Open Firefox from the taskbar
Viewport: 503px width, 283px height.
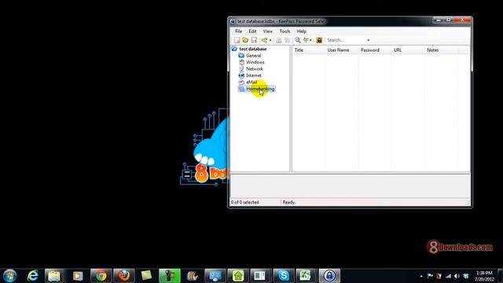point(123,276)
